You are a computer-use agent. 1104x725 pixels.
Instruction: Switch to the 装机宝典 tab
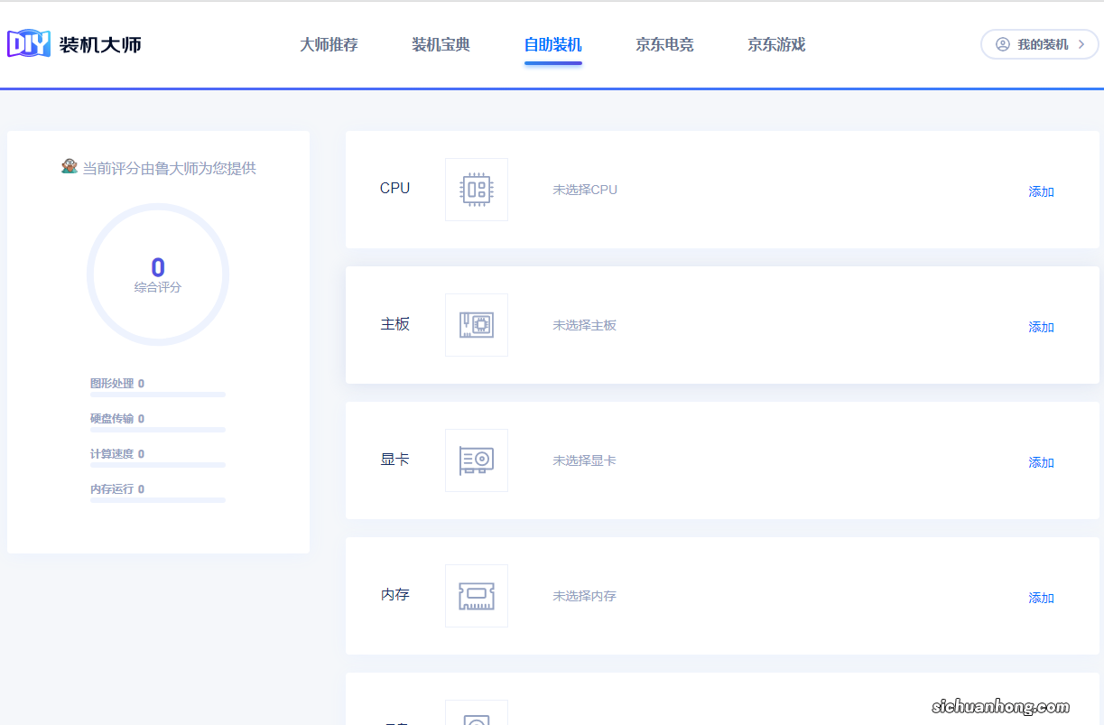[x=440, y=43]
